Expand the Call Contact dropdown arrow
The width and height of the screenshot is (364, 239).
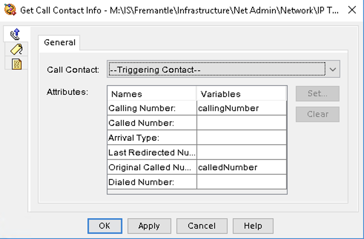pos(332,69)
